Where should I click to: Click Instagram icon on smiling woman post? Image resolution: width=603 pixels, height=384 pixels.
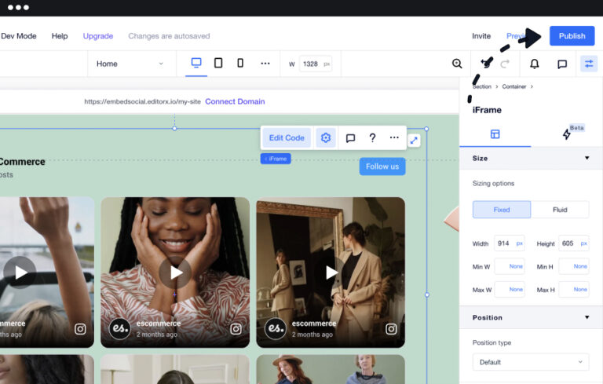[236, 329]
